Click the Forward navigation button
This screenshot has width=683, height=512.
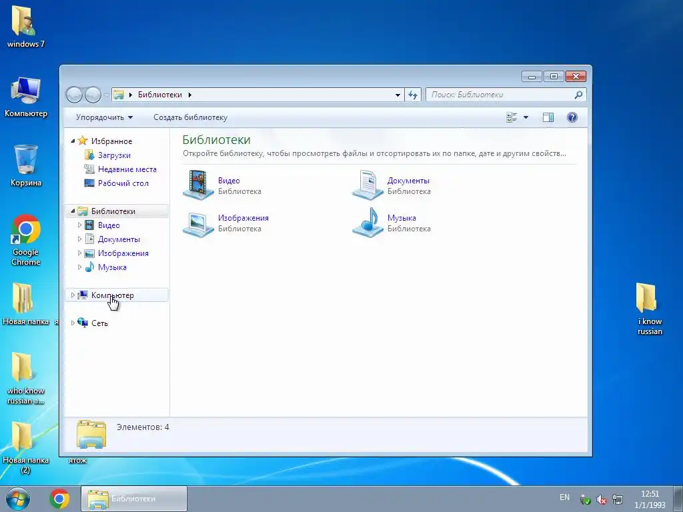pos(93,95)
